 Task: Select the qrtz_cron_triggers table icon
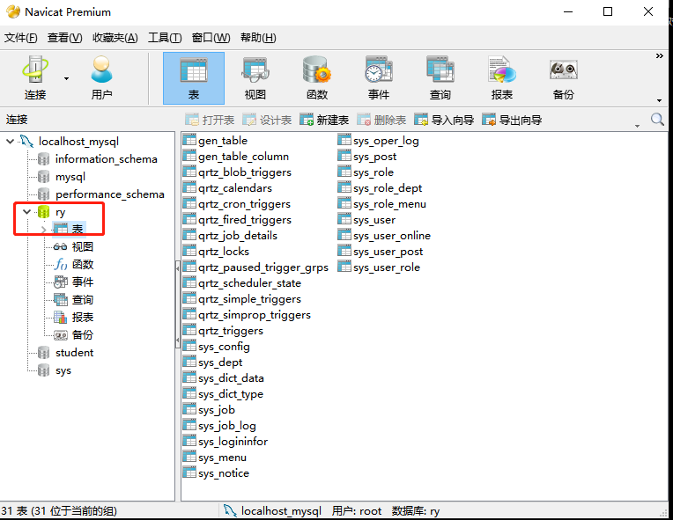(189, 203)
